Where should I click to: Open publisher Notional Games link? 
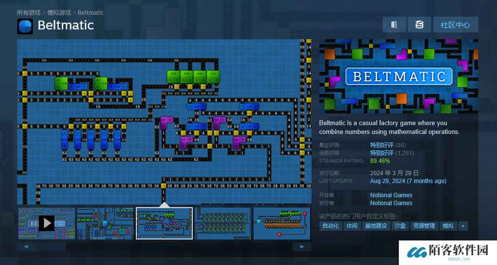pyautogui.click(x=391, y=203)
